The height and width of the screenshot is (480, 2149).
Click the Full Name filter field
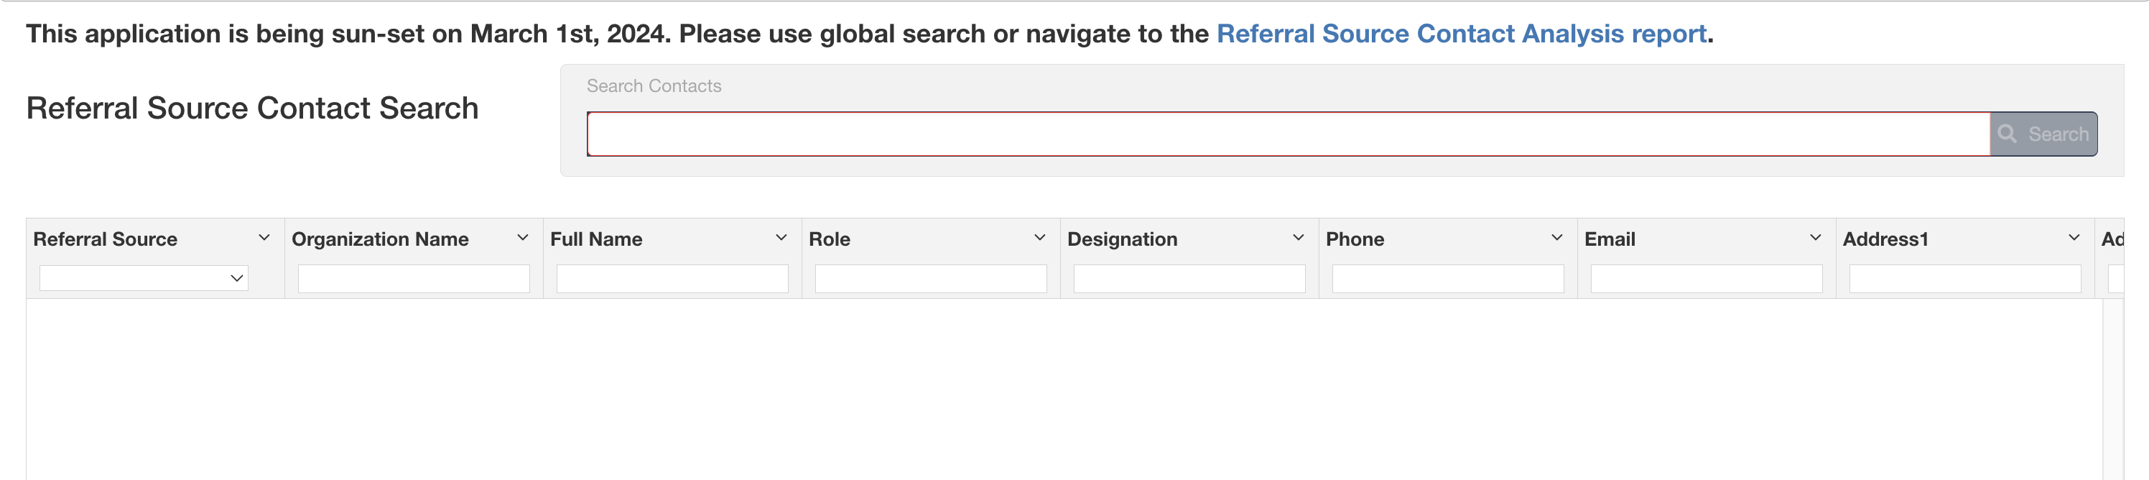pos(672,279)
